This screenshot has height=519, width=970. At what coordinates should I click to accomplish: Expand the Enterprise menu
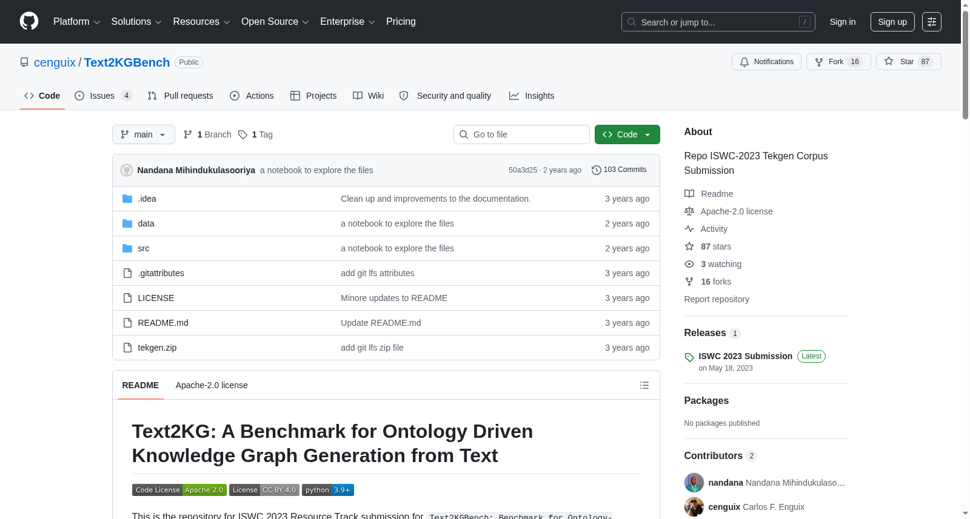pos(347,22)
